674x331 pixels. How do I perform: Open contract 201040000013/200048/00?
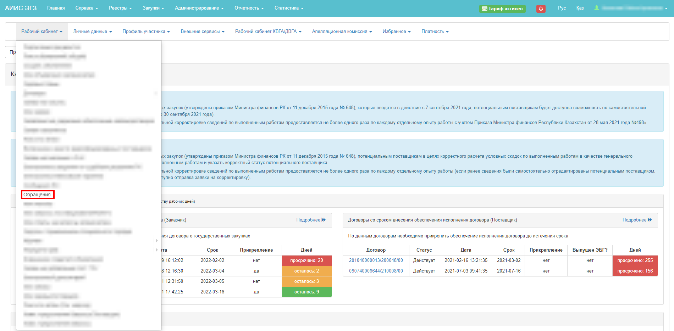(x=376, y=260)
